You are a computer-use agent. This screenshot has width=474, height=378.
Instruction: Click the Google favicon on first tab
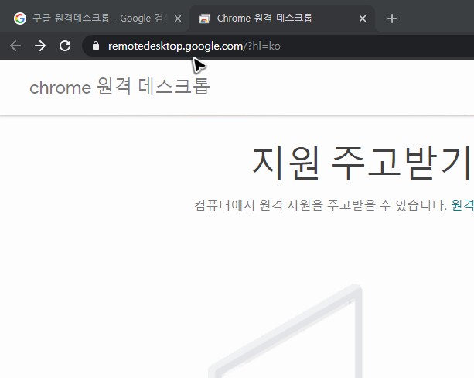point(20,19)
